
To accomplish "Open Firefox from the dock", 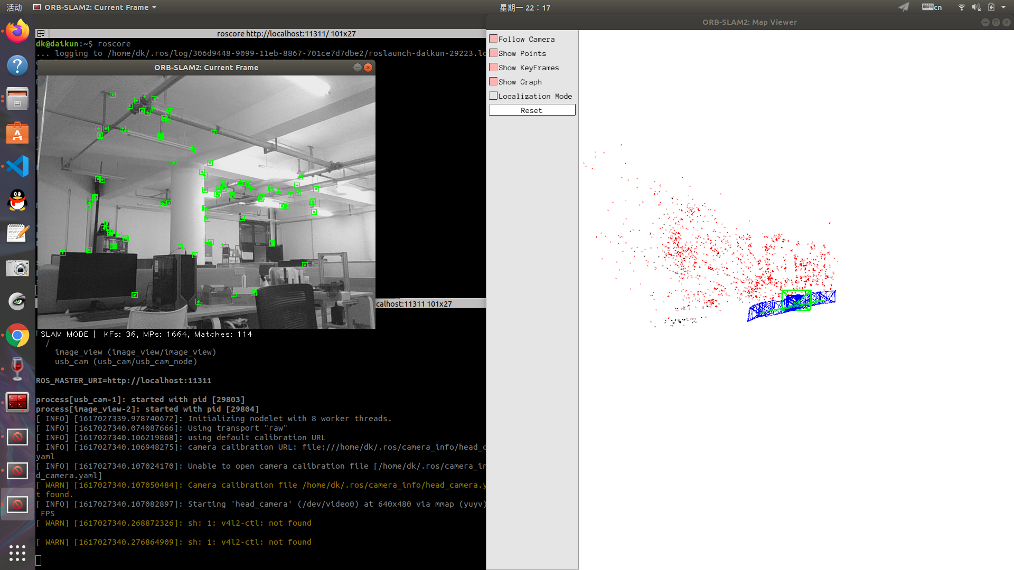I will coord(17,32).
